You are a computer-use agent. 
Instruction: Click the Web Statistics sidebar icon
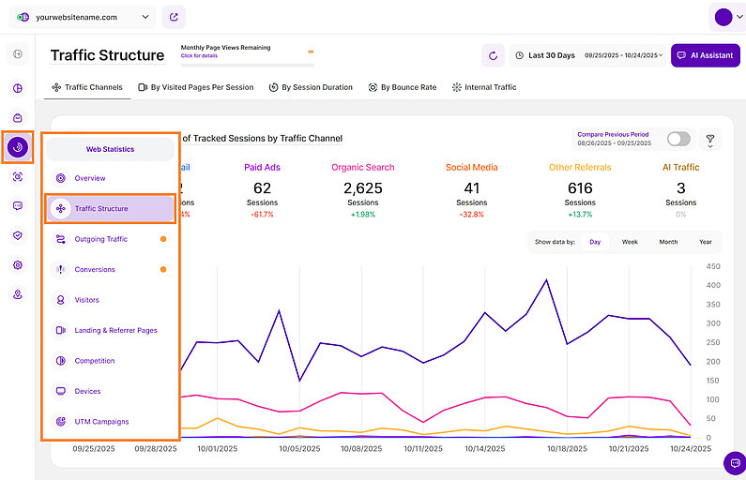(18, 147)
